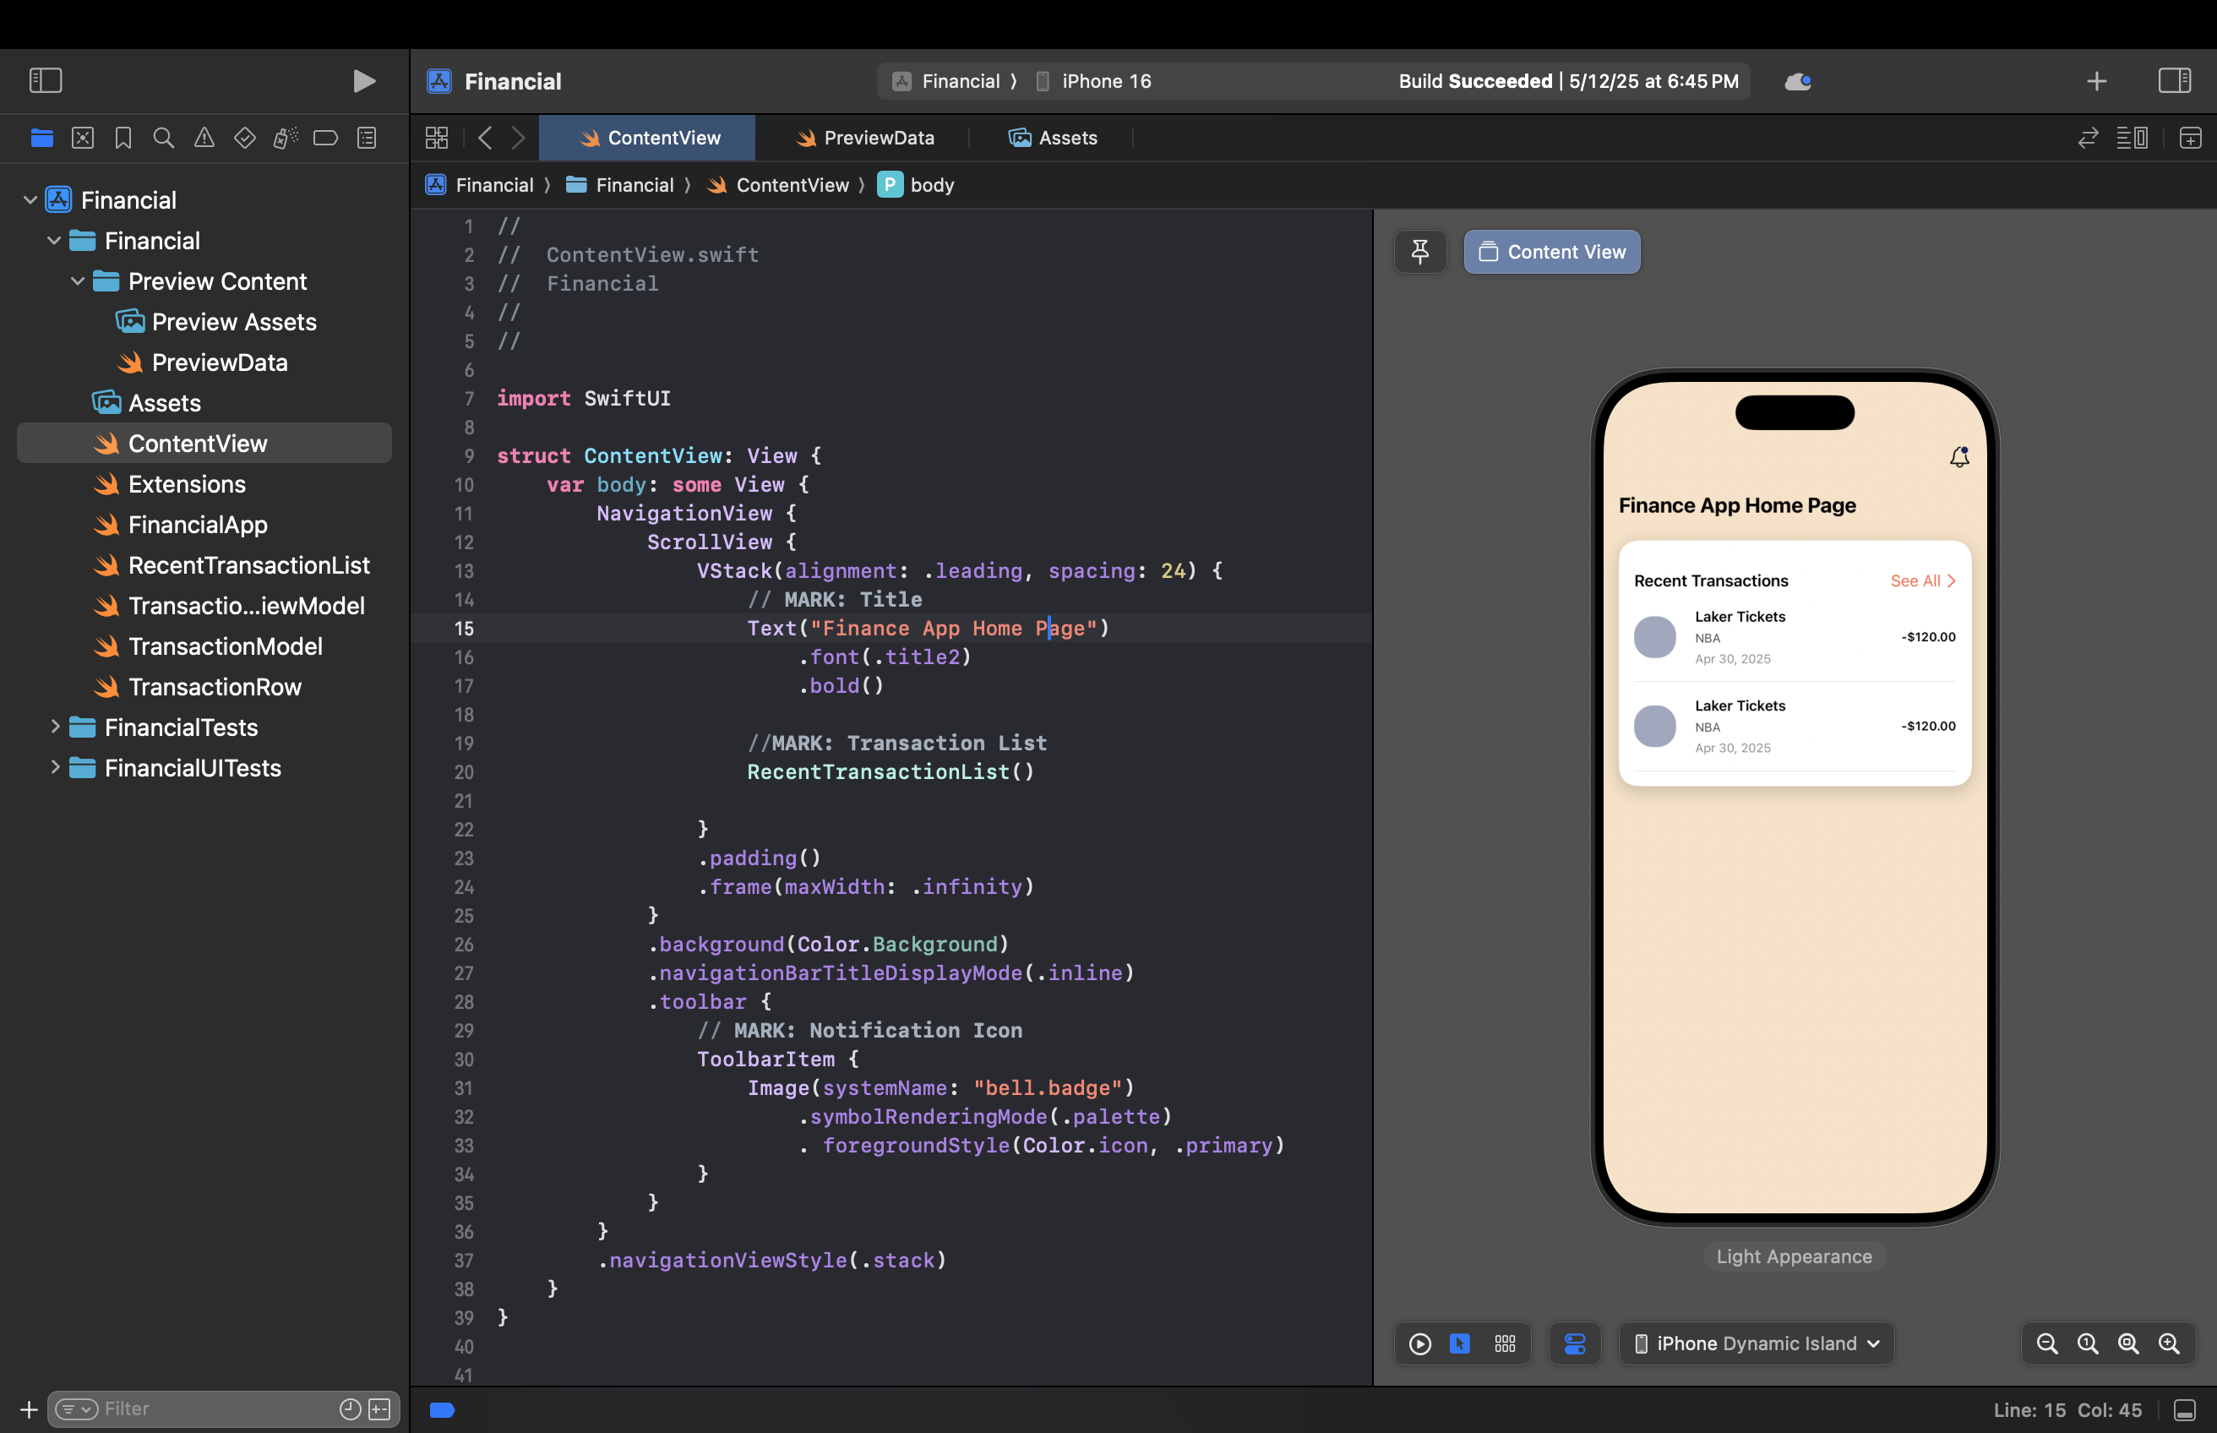Run the Financial app with play button
The height and width of the screenshot is (1433, 2217).
[364, 81]
